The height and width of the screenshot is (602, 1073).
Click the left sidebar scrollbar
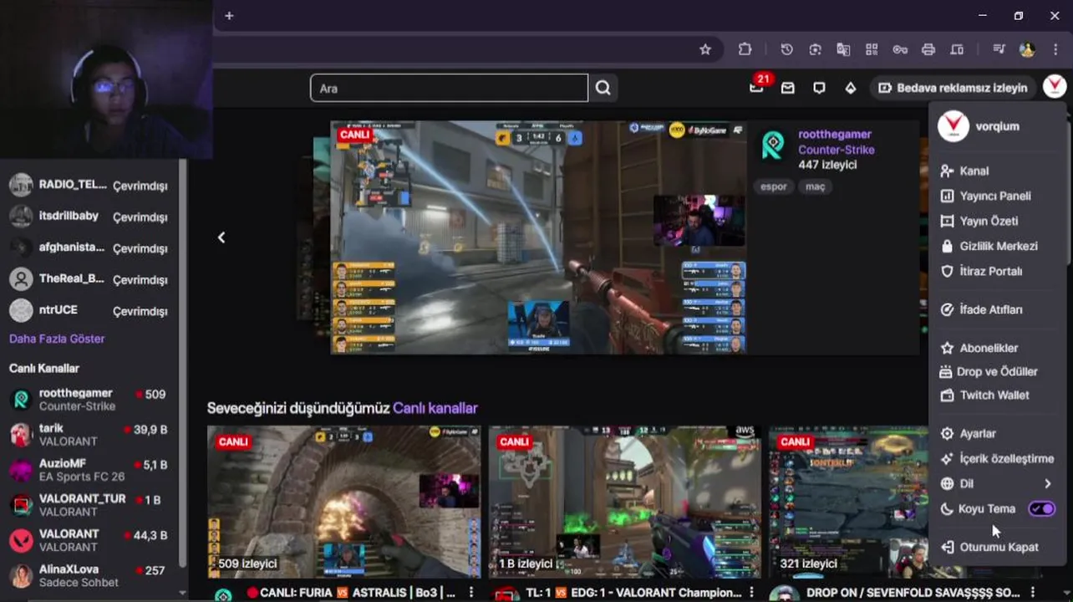click(x=182, y=362)
